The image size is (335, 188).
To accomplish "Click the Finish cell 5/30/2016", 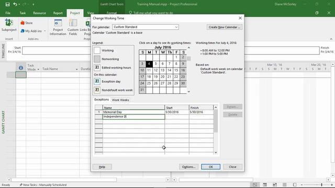I will 201,112.
